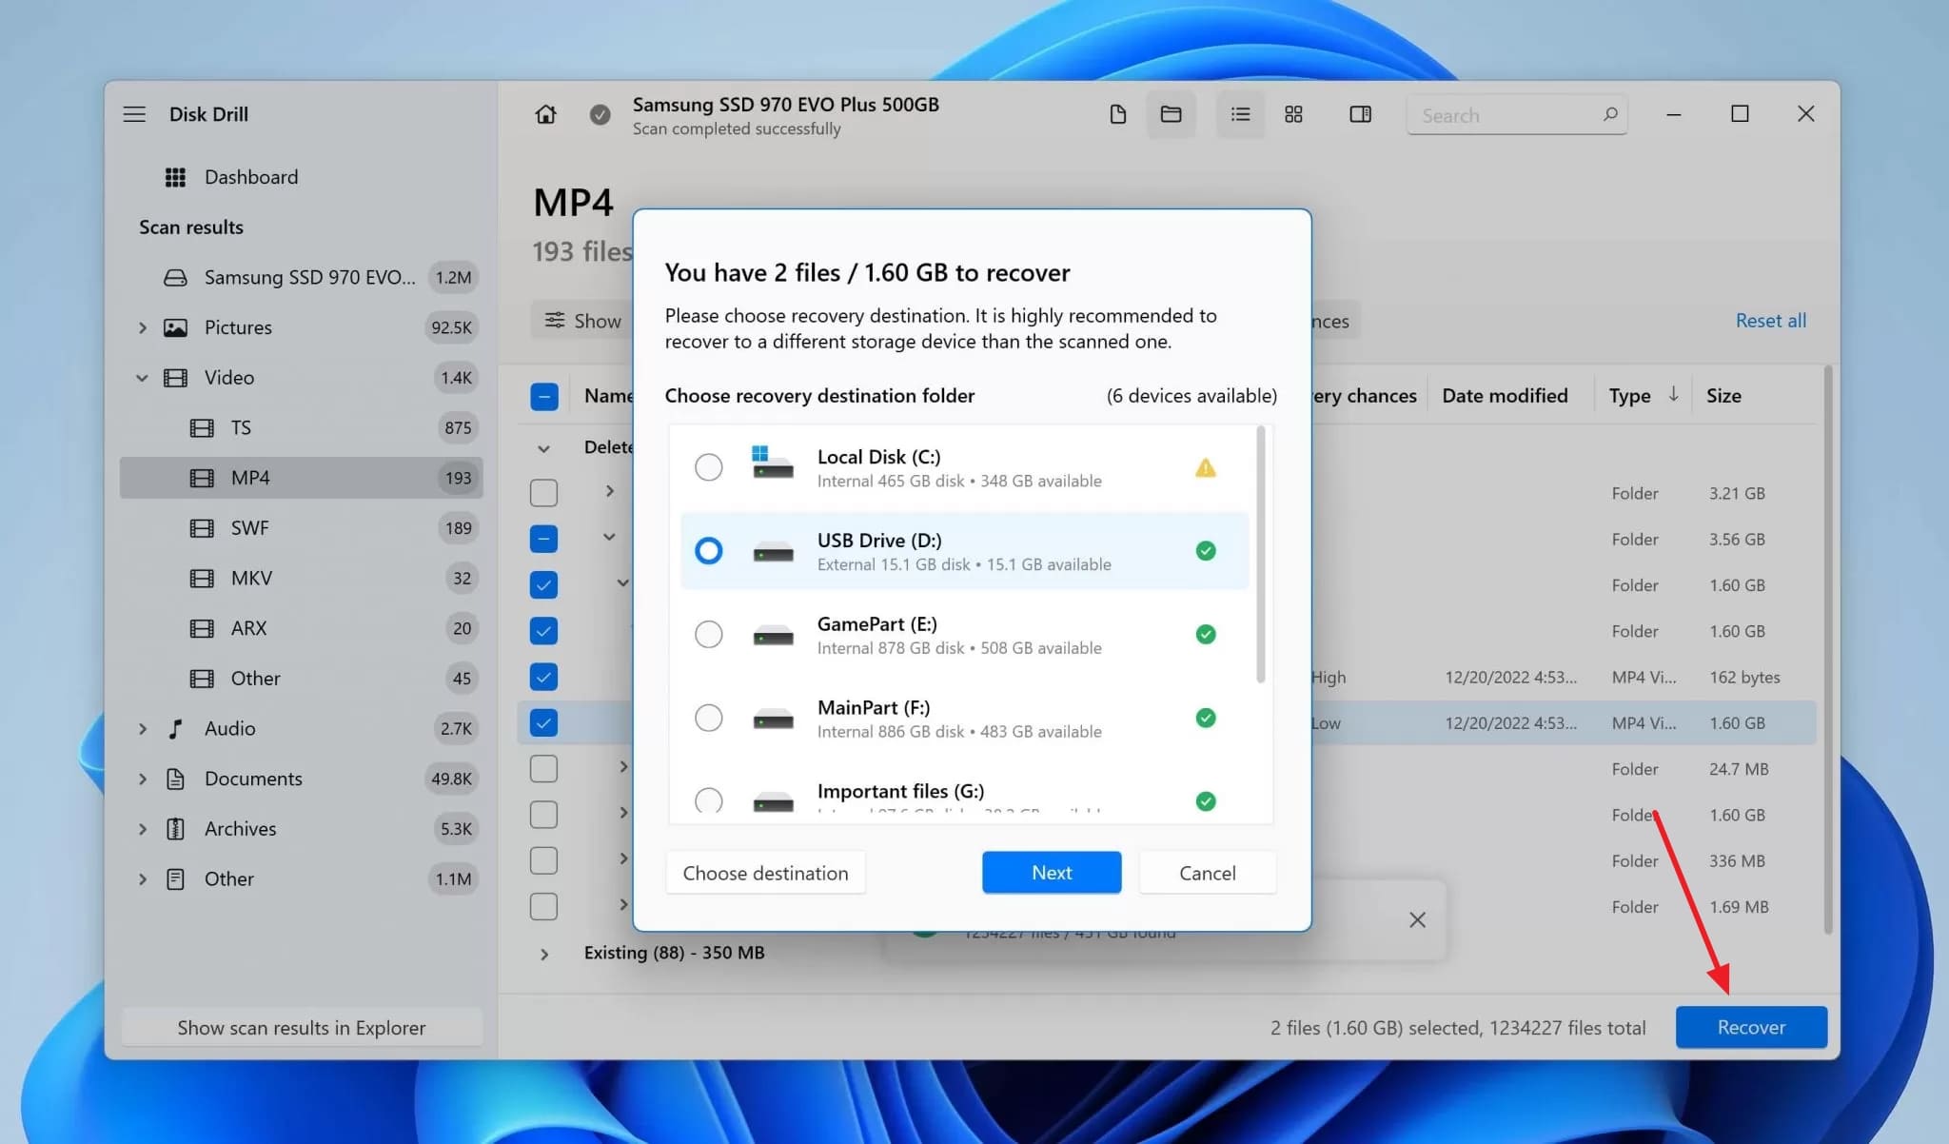The height and width of the screenshot is (1144, 1949).
Task: Expand the Audio category in sidebar
Action: pyautogui.click(x=143, y=728)
